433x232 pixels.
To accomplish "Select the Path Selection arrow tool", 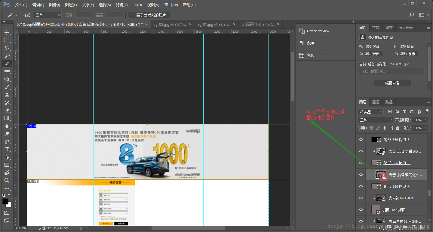I will [x=7, y=157].
